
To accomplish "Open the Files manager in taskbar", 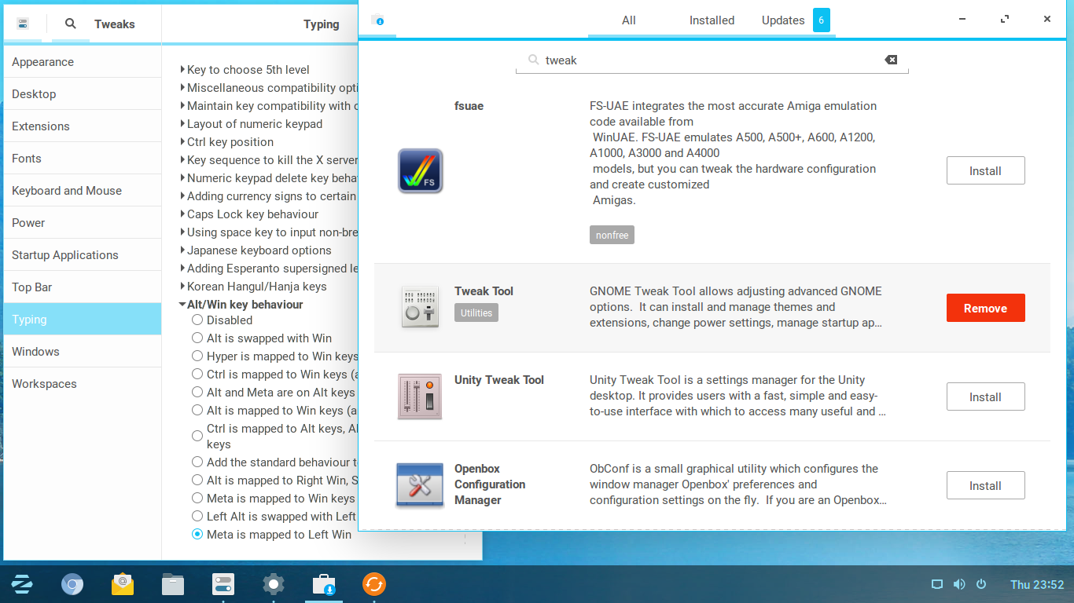I will pos(173,584).
